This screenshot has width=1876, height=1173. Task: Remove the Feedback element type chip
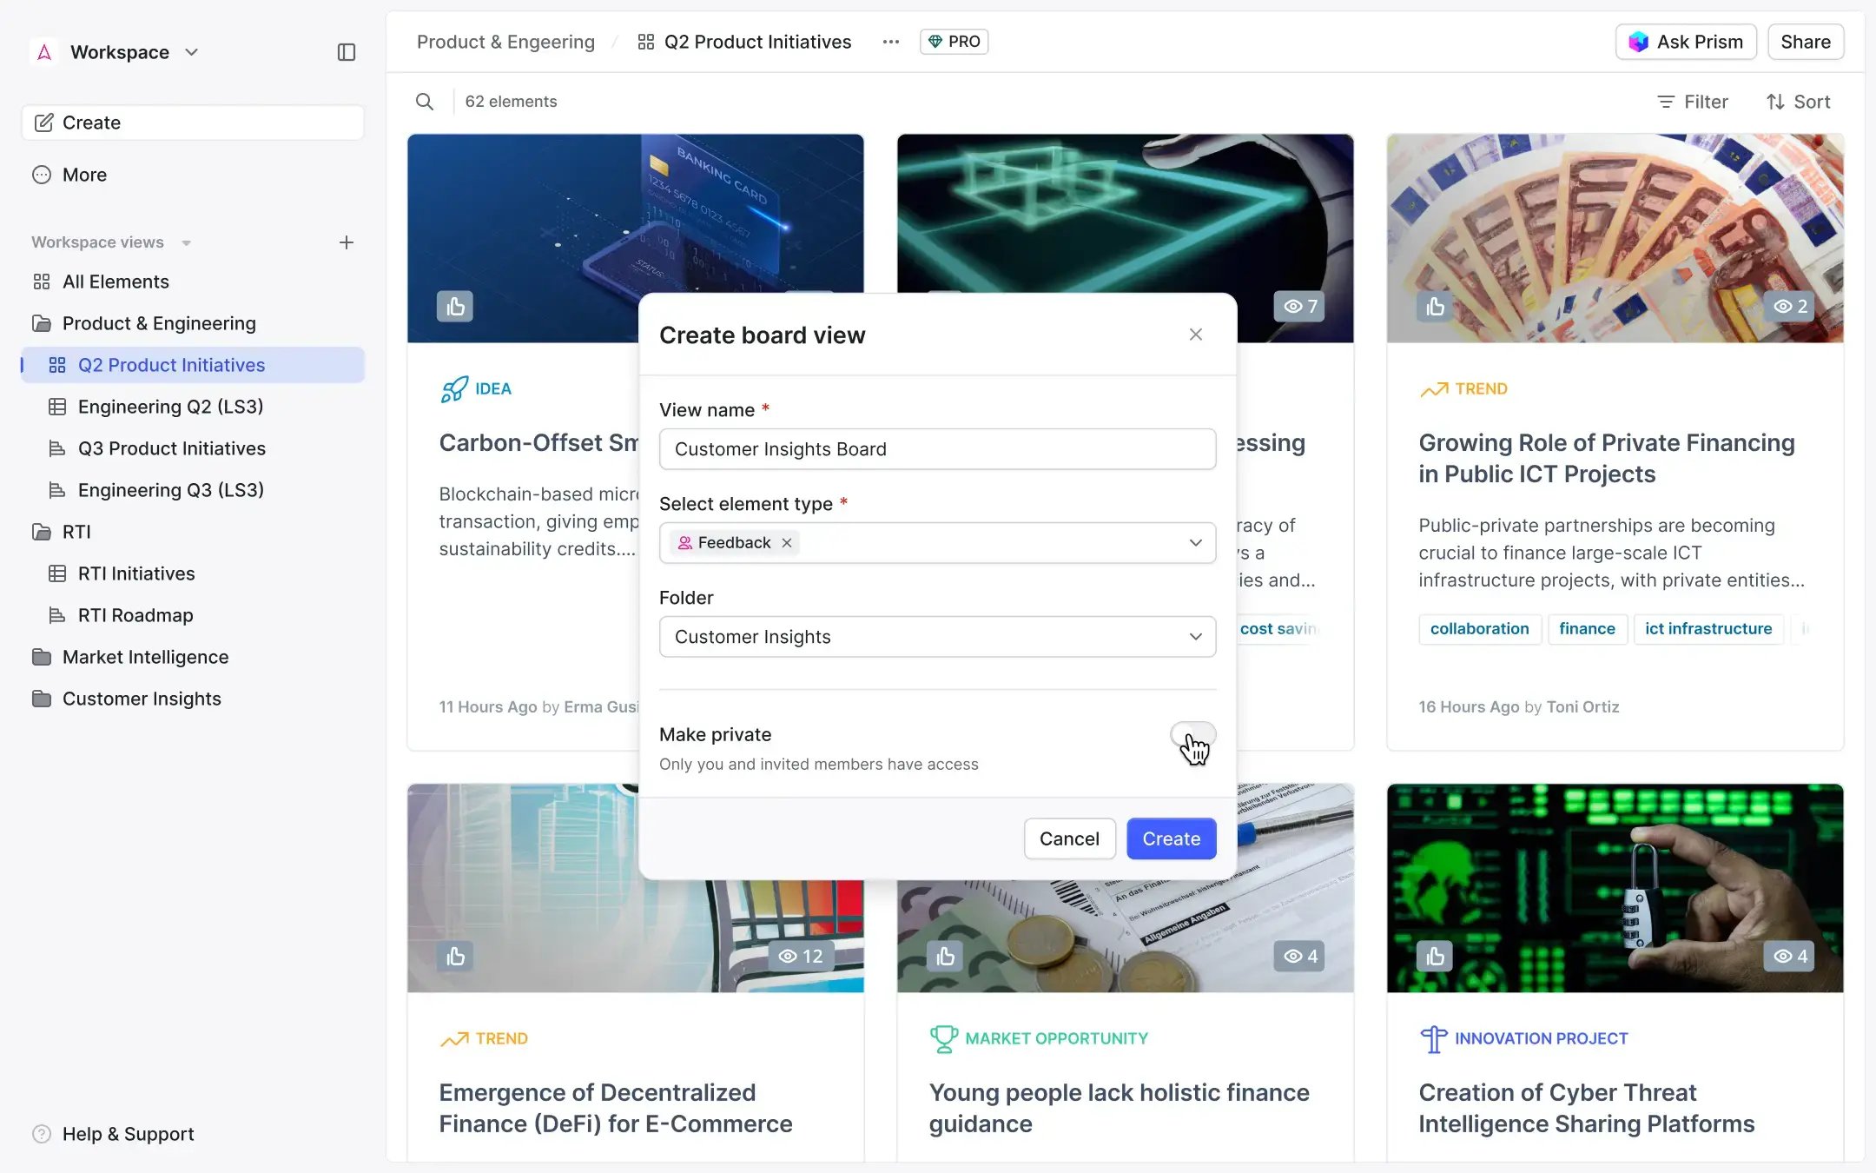coord(786,542)
